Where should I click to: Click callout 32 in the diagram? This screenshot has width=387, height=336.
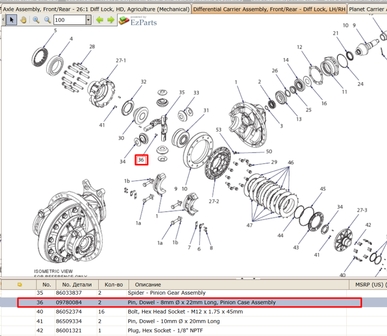144,82
